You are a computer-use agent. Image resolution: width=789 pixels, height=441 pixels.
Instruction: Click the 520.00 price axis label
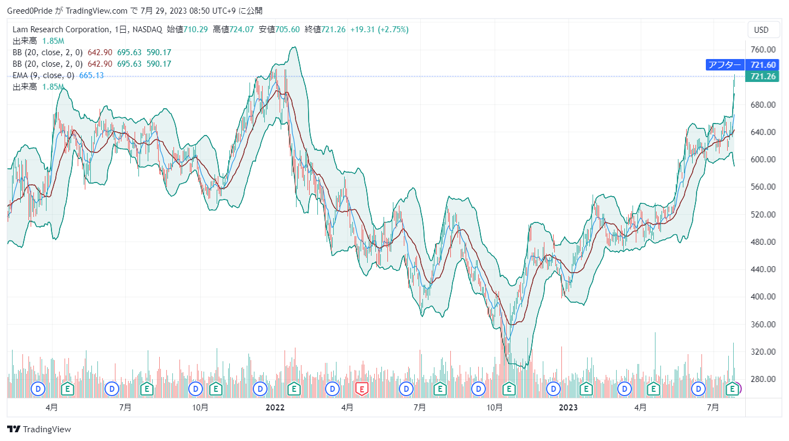[763, 214]
